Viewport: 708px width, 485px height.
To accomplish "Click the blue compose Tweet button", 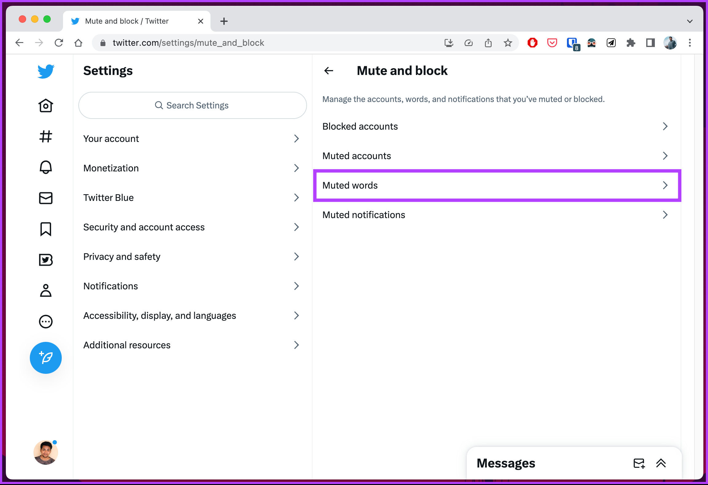I will pyautogui.click(x=46, y=358).
